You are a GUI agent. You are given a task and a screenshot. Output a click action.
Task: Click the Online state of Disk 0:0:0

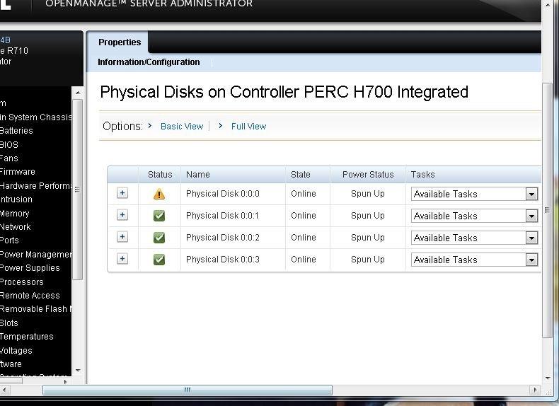tap(304, 194)
